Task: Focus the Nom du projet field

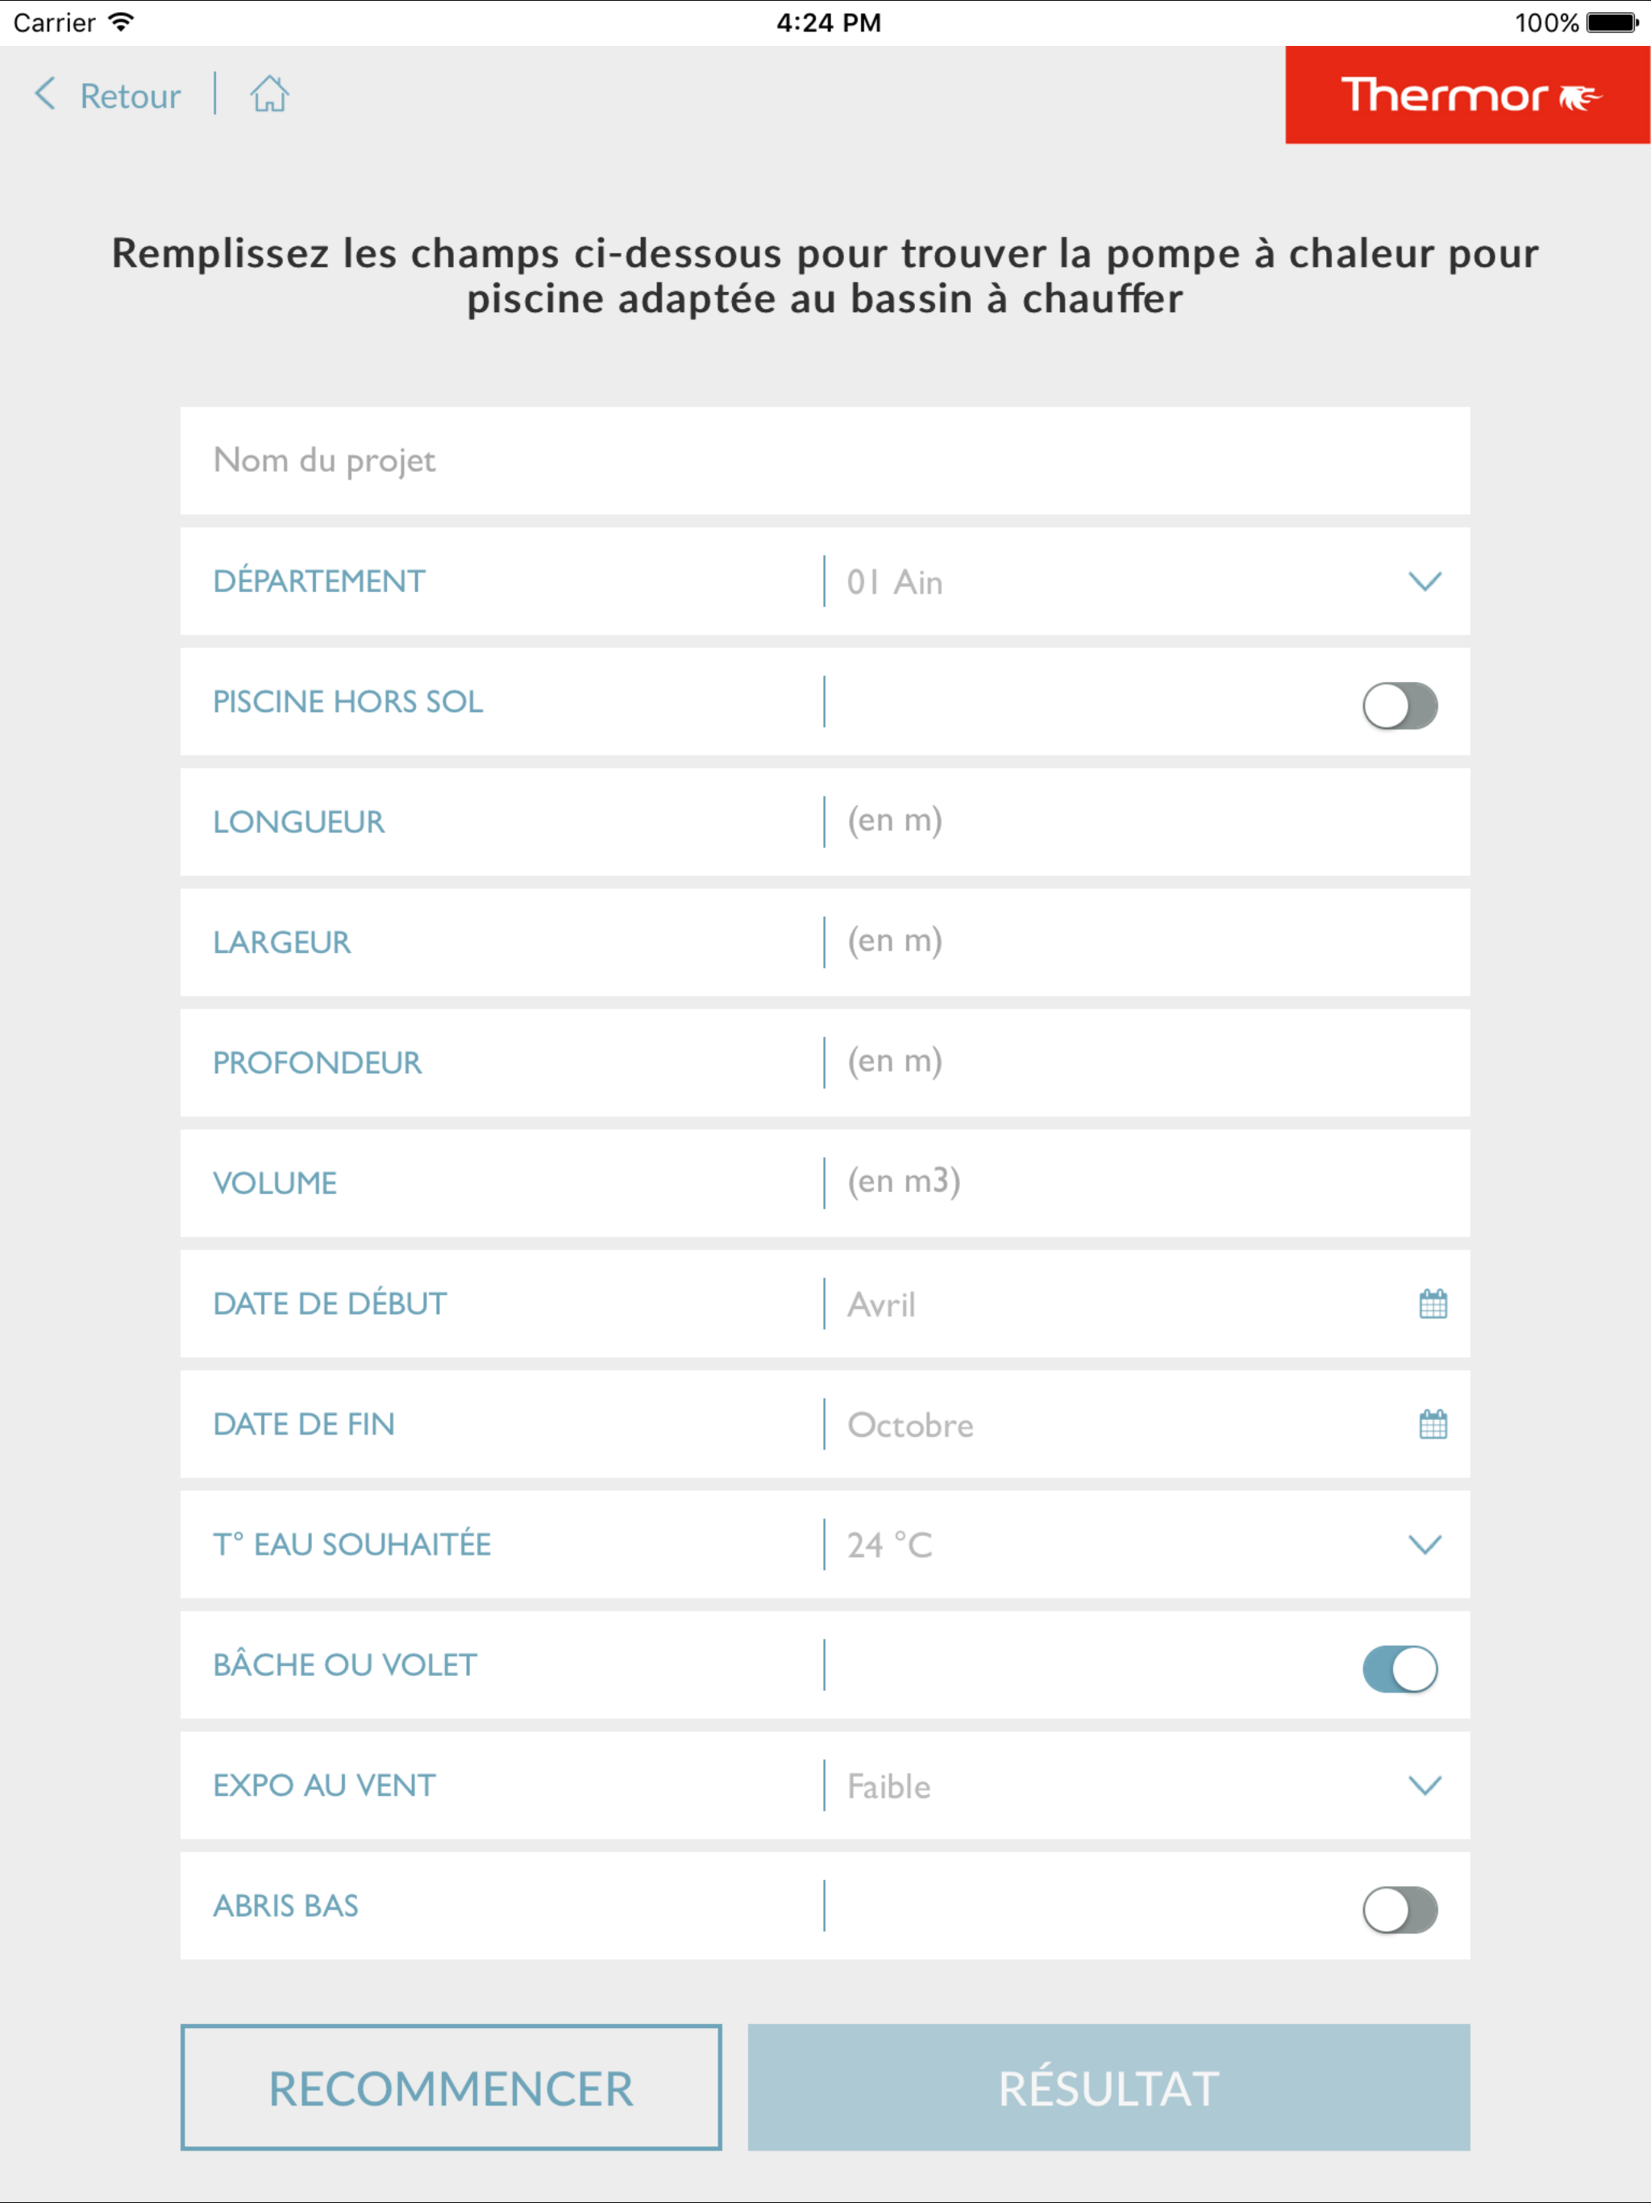Action: 825,460
